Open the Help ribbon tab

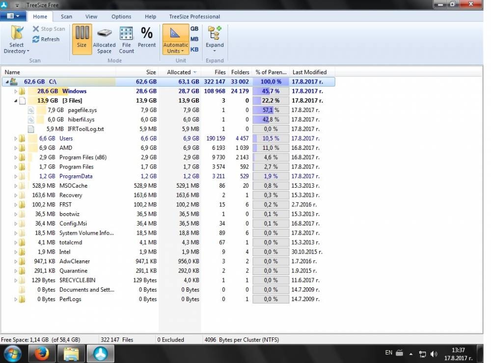[150, 17]
